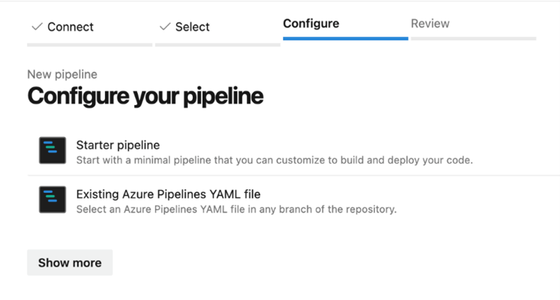Click the 'Select an Azure Pipelines YAML file' description

click(x=236, y=209)
